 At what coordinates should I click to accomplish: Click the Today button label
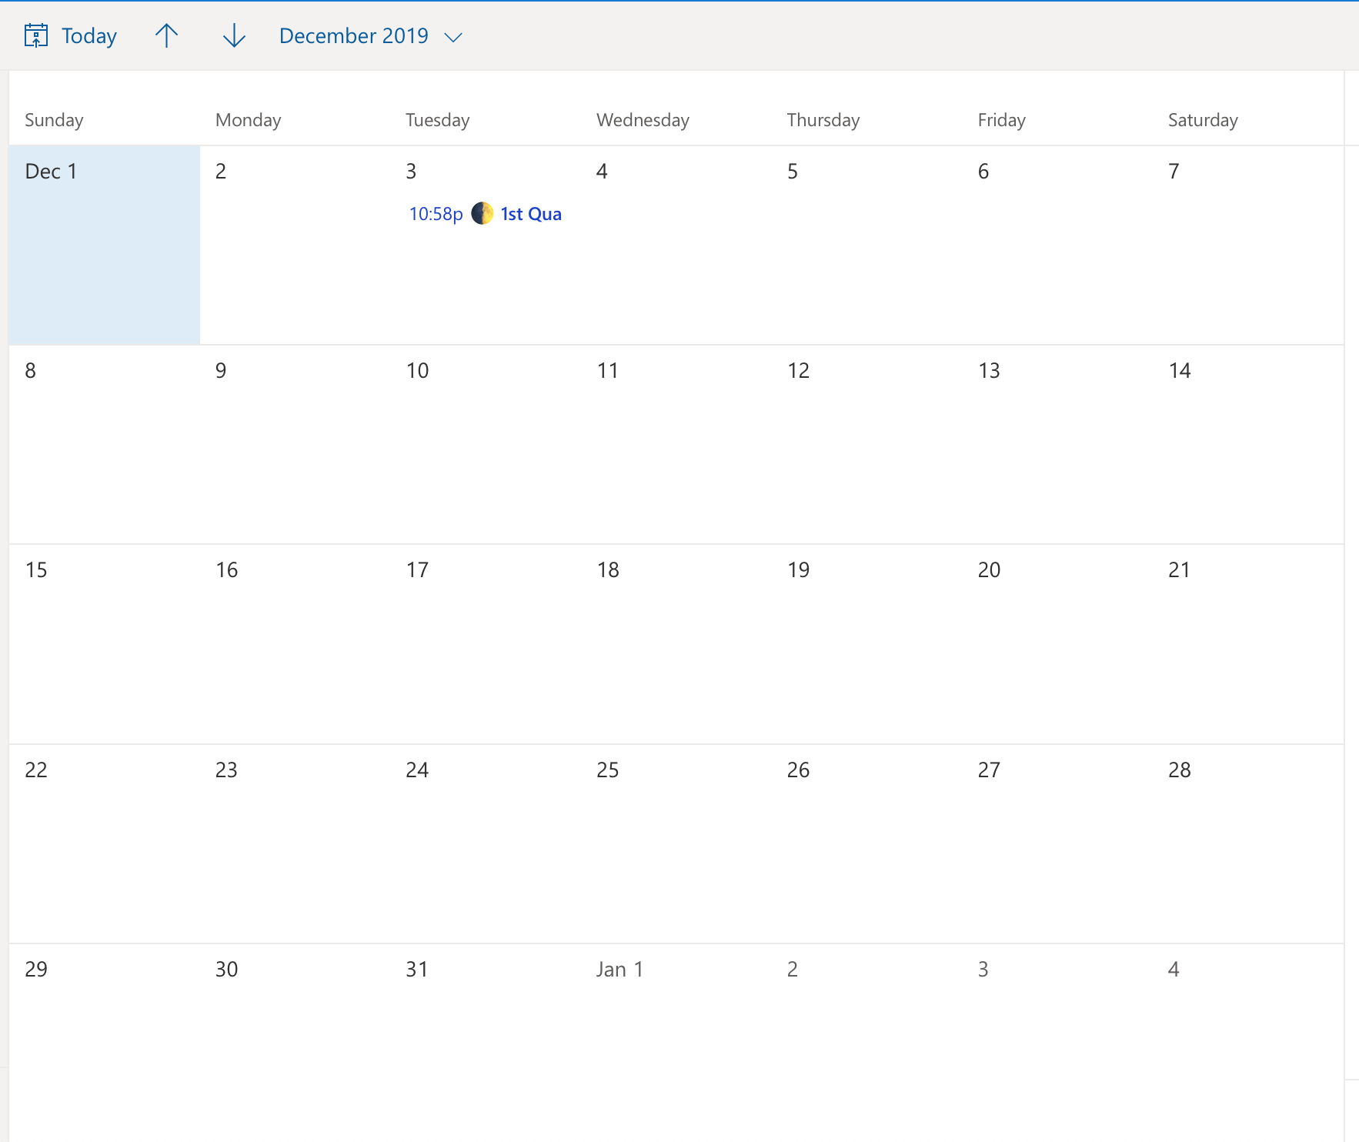[x=89, y=35]
